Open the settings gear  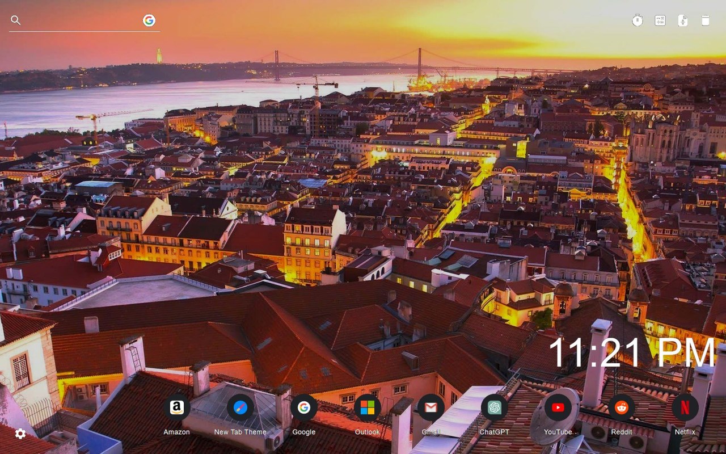pyautogui.click(x=20, y=434)
